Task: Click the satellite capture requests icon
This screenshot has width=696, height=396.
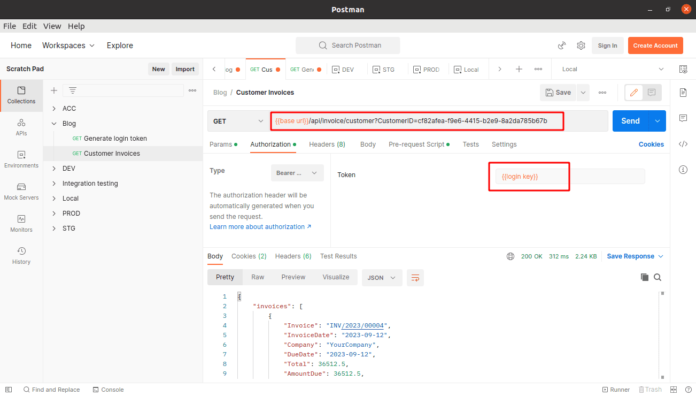Action: [562, 45]
